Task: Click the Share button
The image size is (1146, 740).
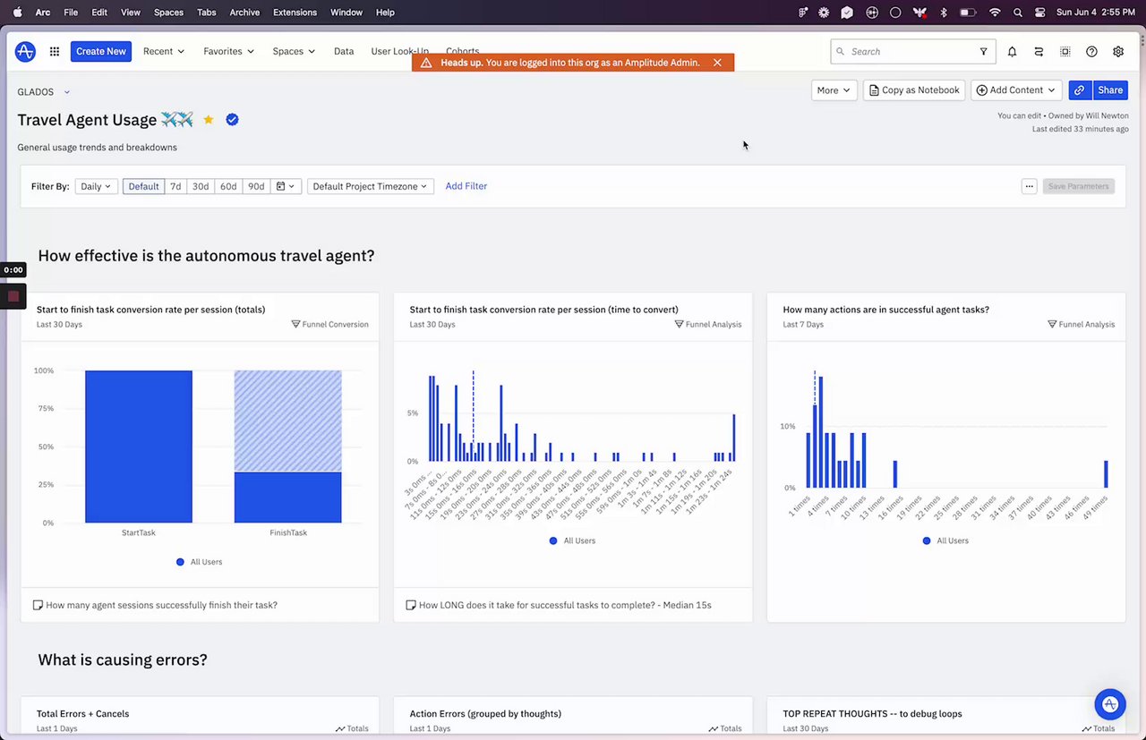Action: click(1110, 90)
